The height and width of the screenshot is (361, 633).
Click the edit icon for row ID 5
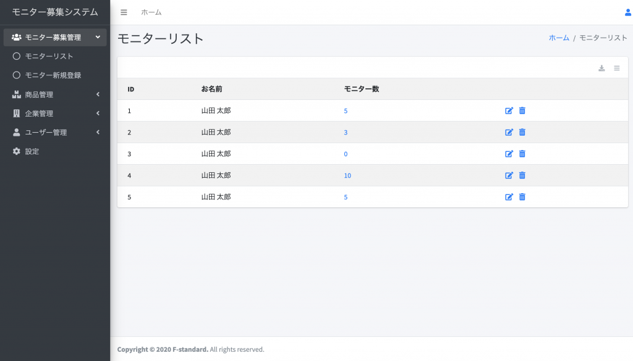(509, 197)
